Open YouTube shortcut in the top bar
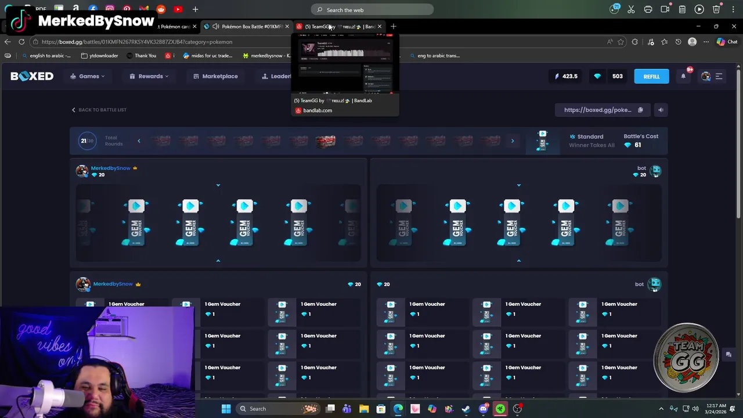743x418 pixels. tap(178, 9)
